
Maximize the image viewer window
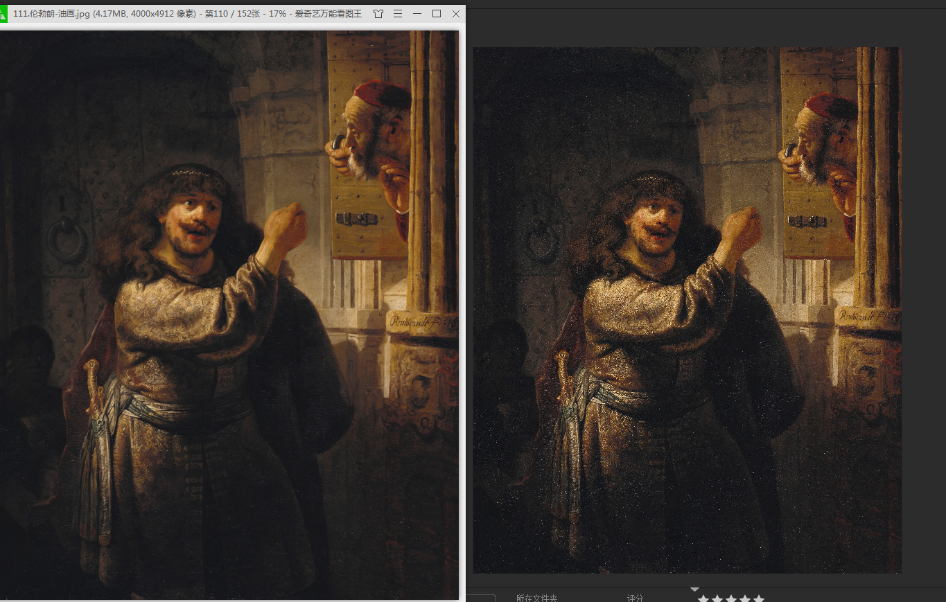437,14
